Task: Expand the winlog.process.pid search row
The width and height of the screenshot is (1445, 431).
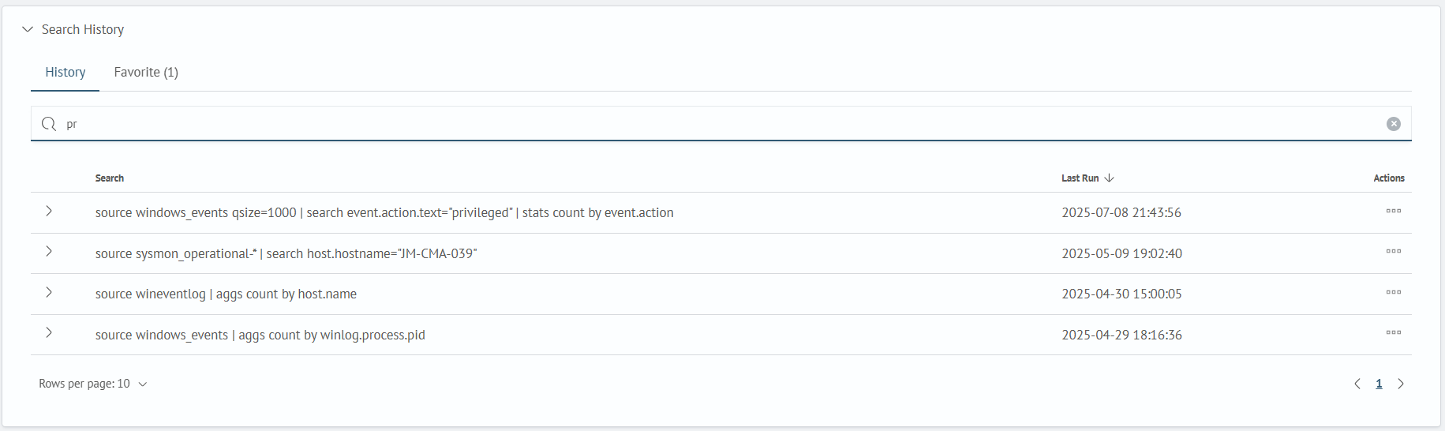Action: click(x=49, y=333)
